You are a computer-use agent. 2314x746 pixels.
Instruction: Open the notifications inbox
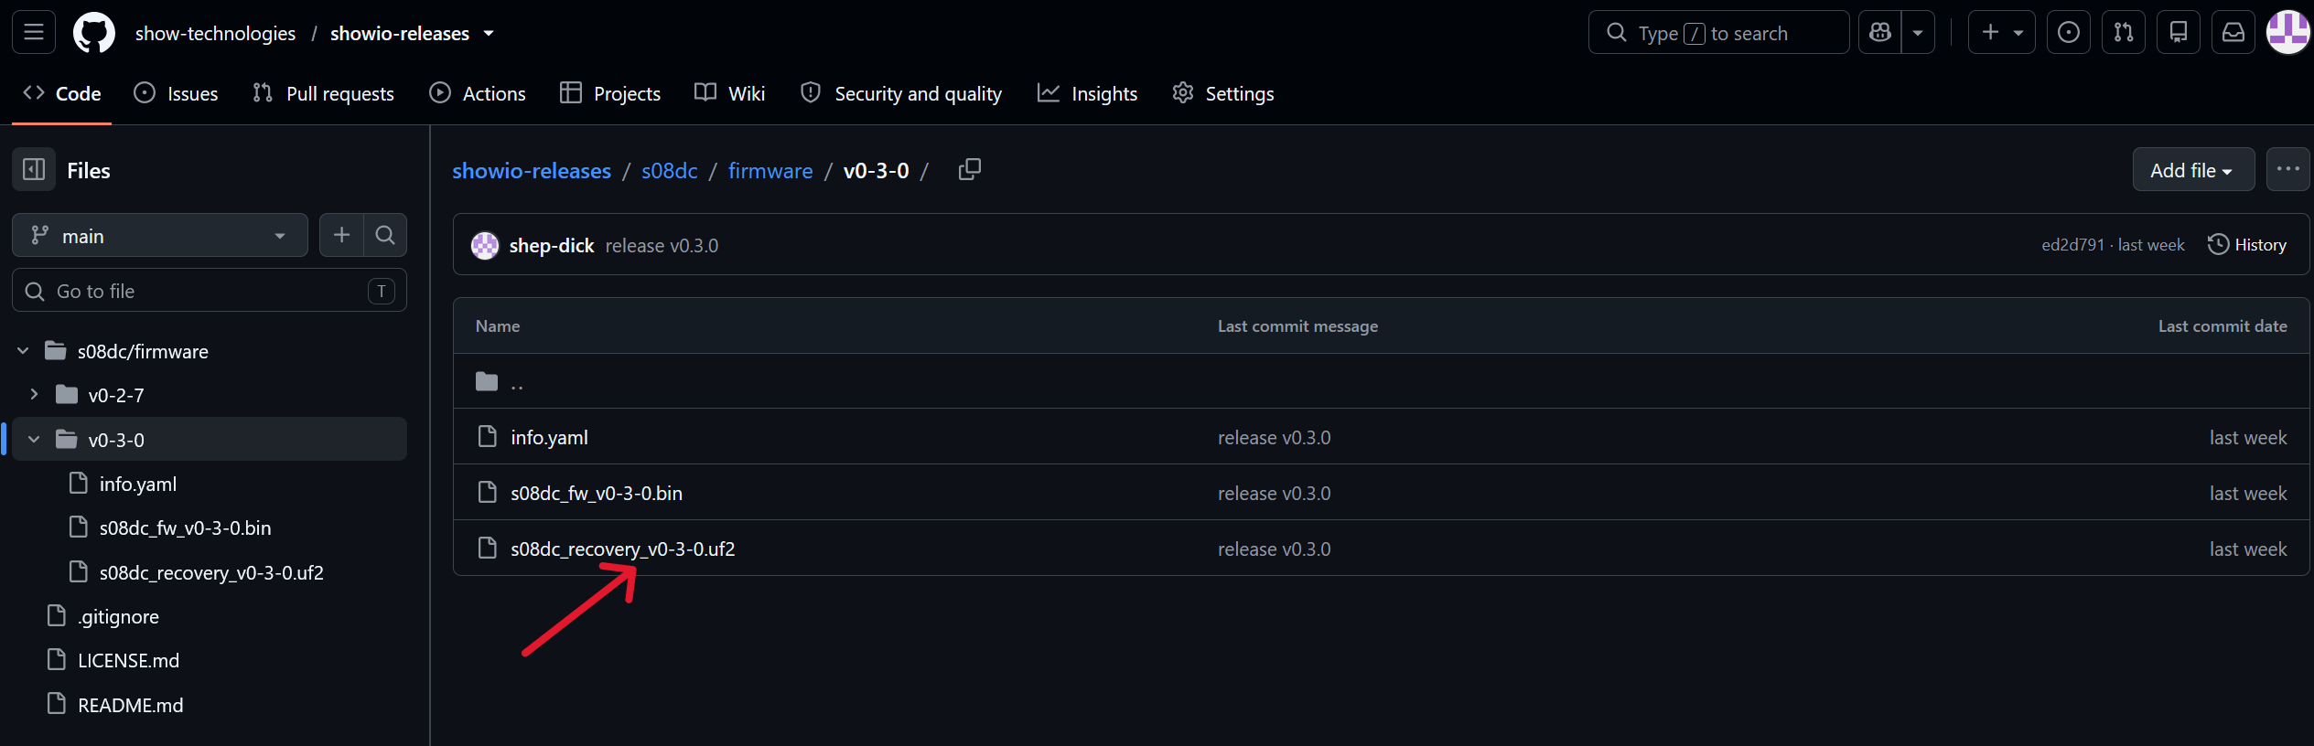click(2233, 33)
